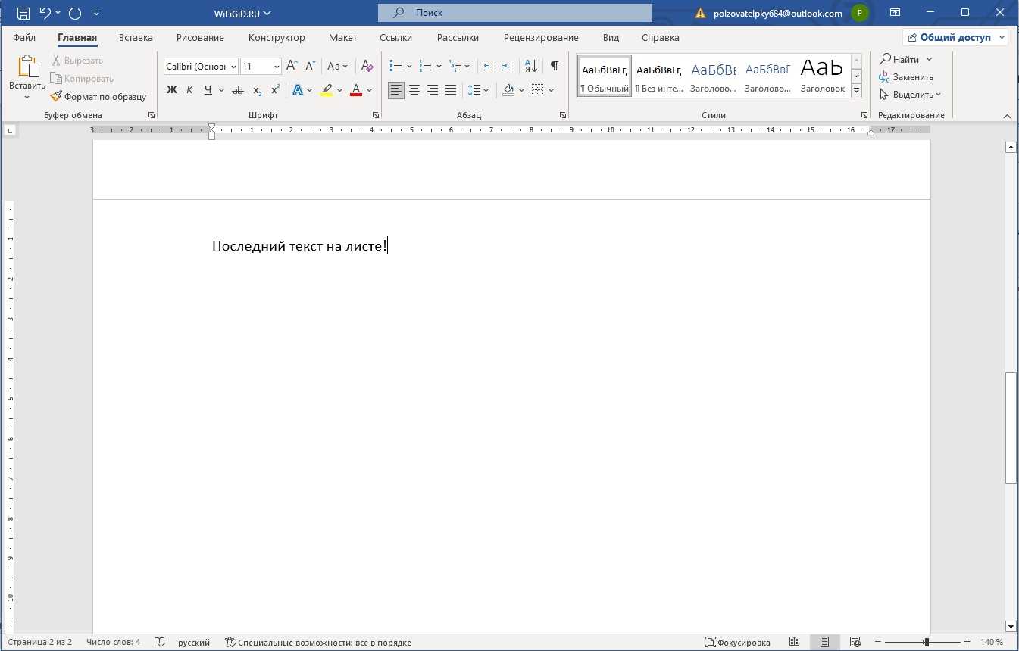
Task: Click the Increase Font Size icon
Action: [292, 66]
